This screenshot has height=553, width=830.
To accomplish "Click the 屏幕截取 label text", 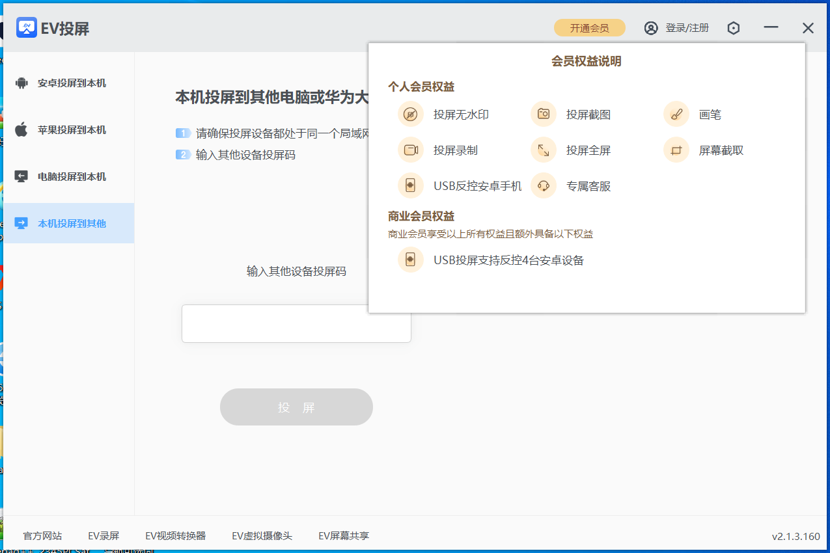I will coord(721,150).
